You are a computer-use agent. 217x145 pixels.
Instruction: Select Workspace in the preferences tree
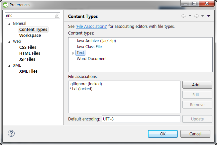(x=30, y=36)
